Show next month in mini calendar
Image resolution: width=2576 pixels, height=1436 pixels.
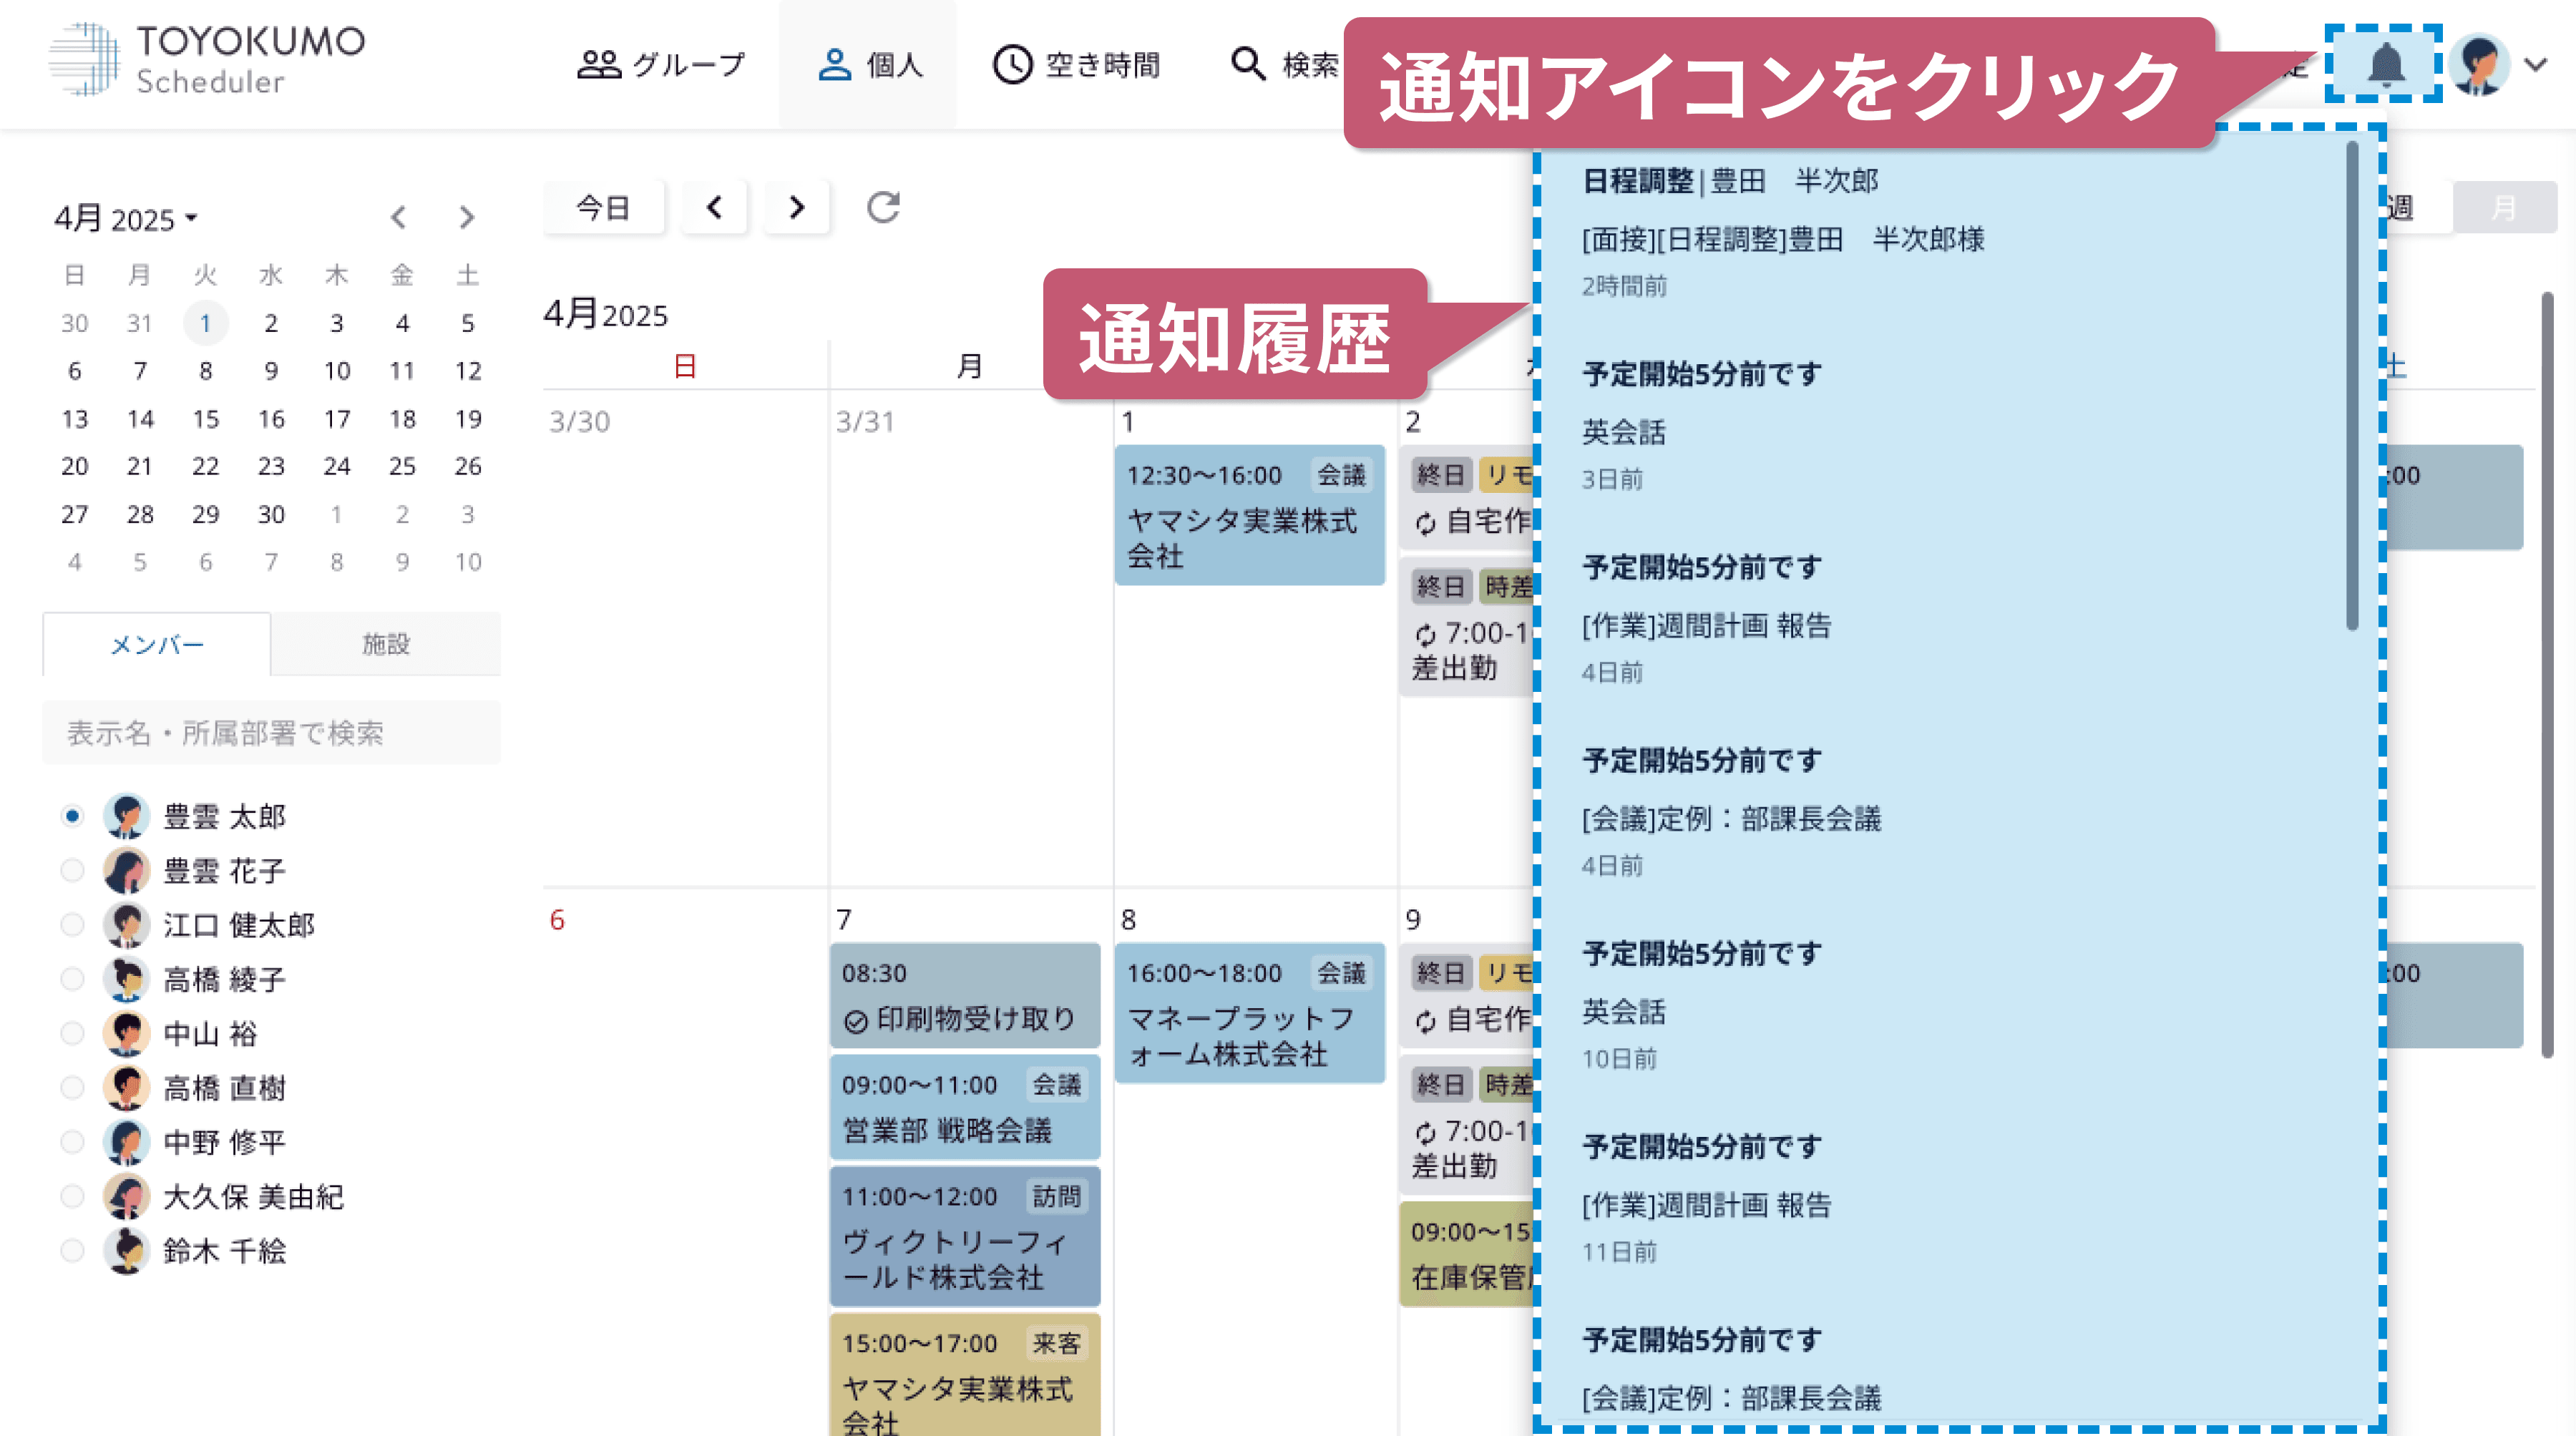466,217
